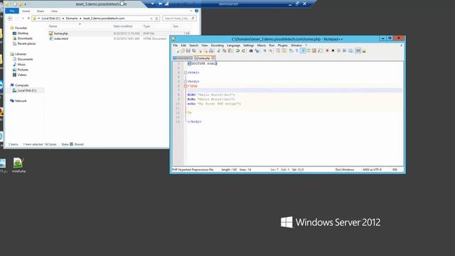455x256 pixels.
Task: Select home.php in the file list
Action: [61, 33]
